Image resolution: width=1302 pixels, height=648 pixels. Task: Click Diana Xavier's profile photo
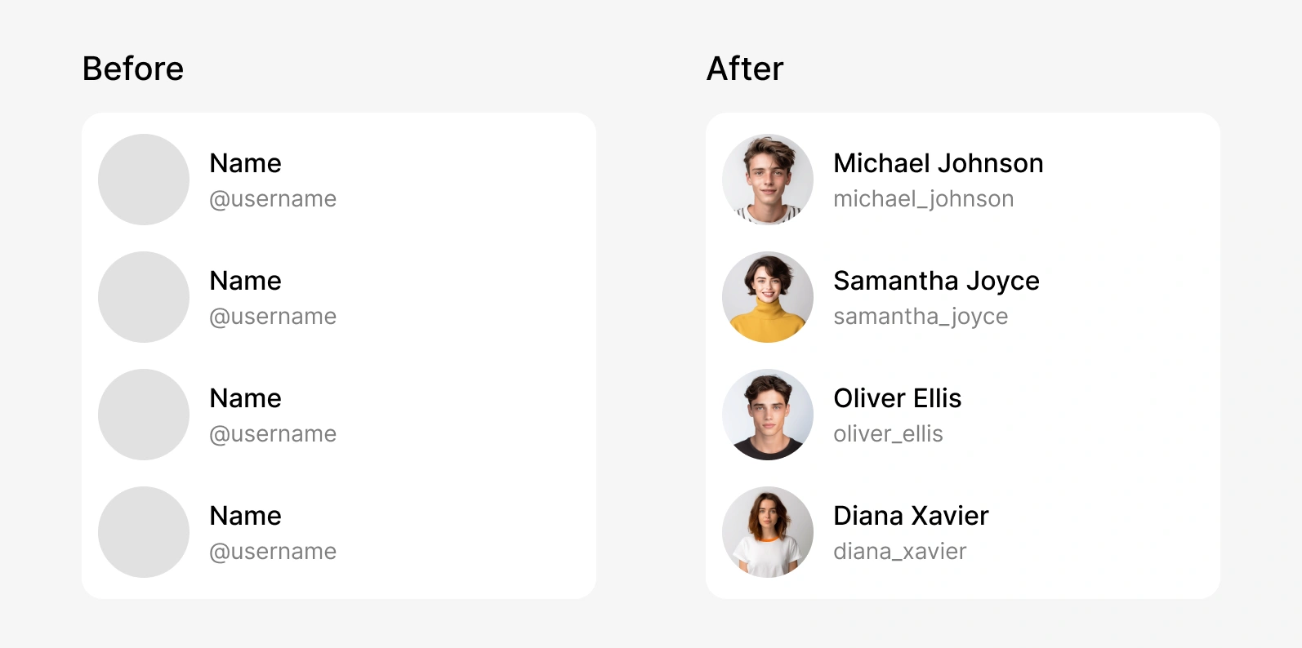tap(768, 532)
